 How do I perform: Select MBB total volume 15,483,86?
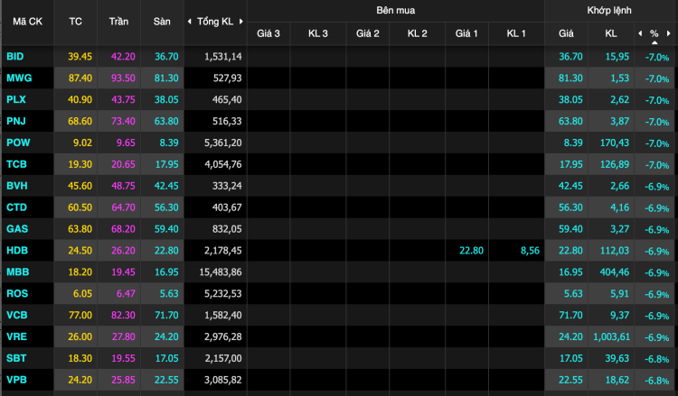pyautogui.click(x=221, y=272)
